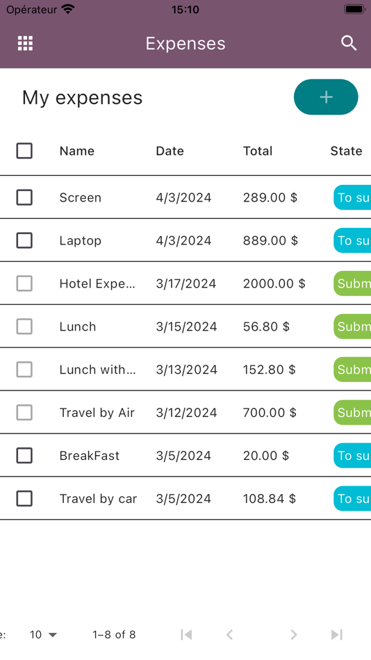Select the Travel by car checkbox
This screenshot has height=660, width=371.
[x=24, y=498]
